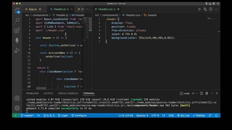The height and width of the screenshot is (130, 232).
Task: Toggle secondary sidebar layout icon
Action: pyautogui.click(x=213, y=4)
